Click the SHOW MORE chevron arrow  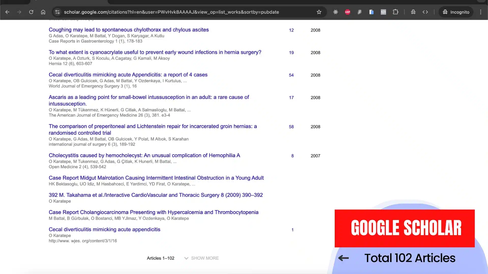[x=186, y=258]
